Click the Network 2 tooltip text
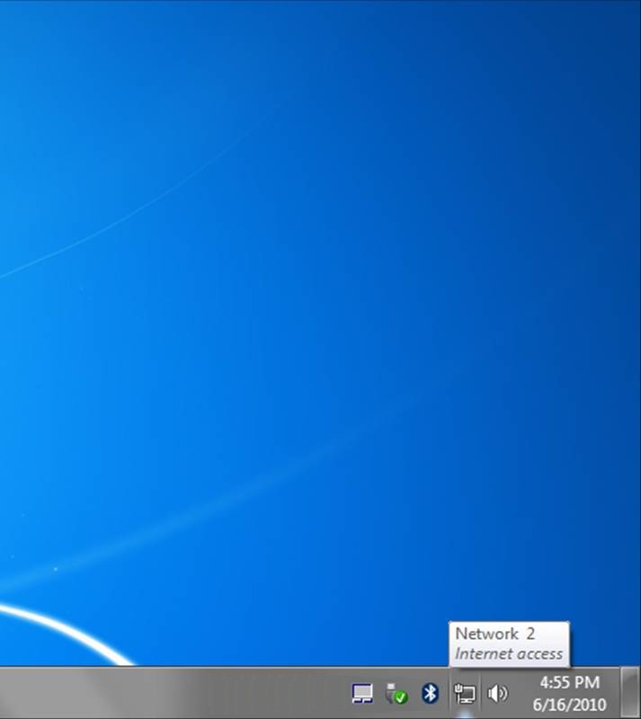 [x=495, y=634]
